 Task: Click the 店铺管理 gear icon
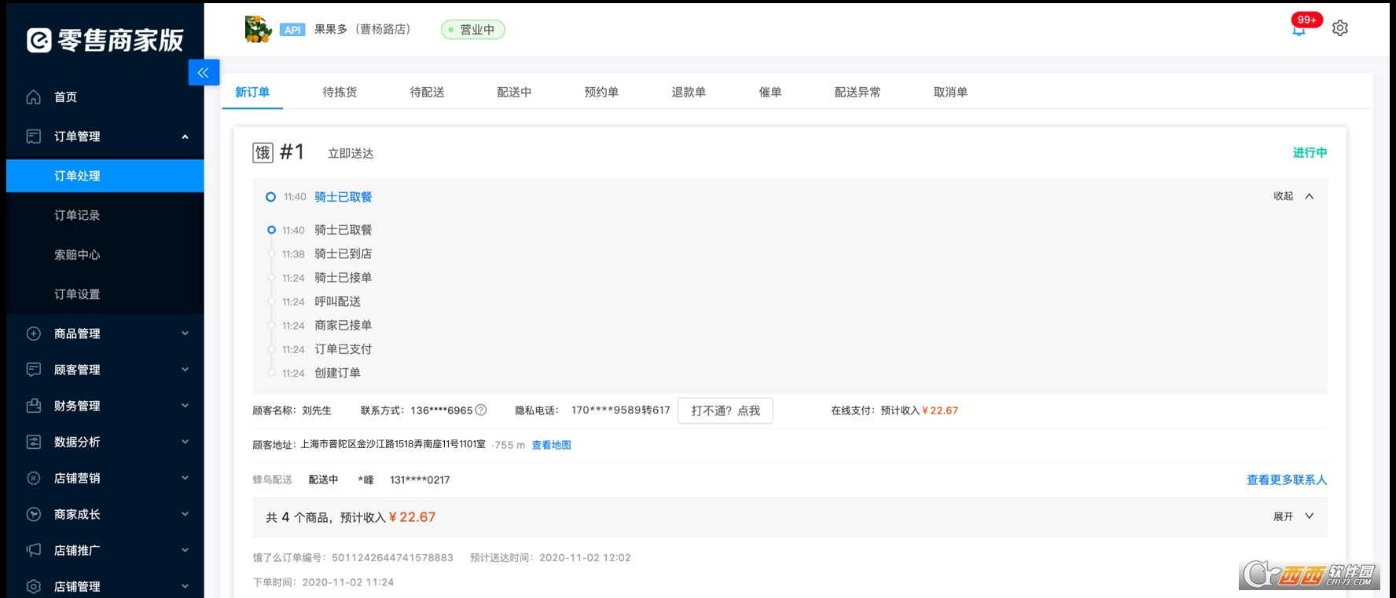pyautogui.click(x=34, y=586)
